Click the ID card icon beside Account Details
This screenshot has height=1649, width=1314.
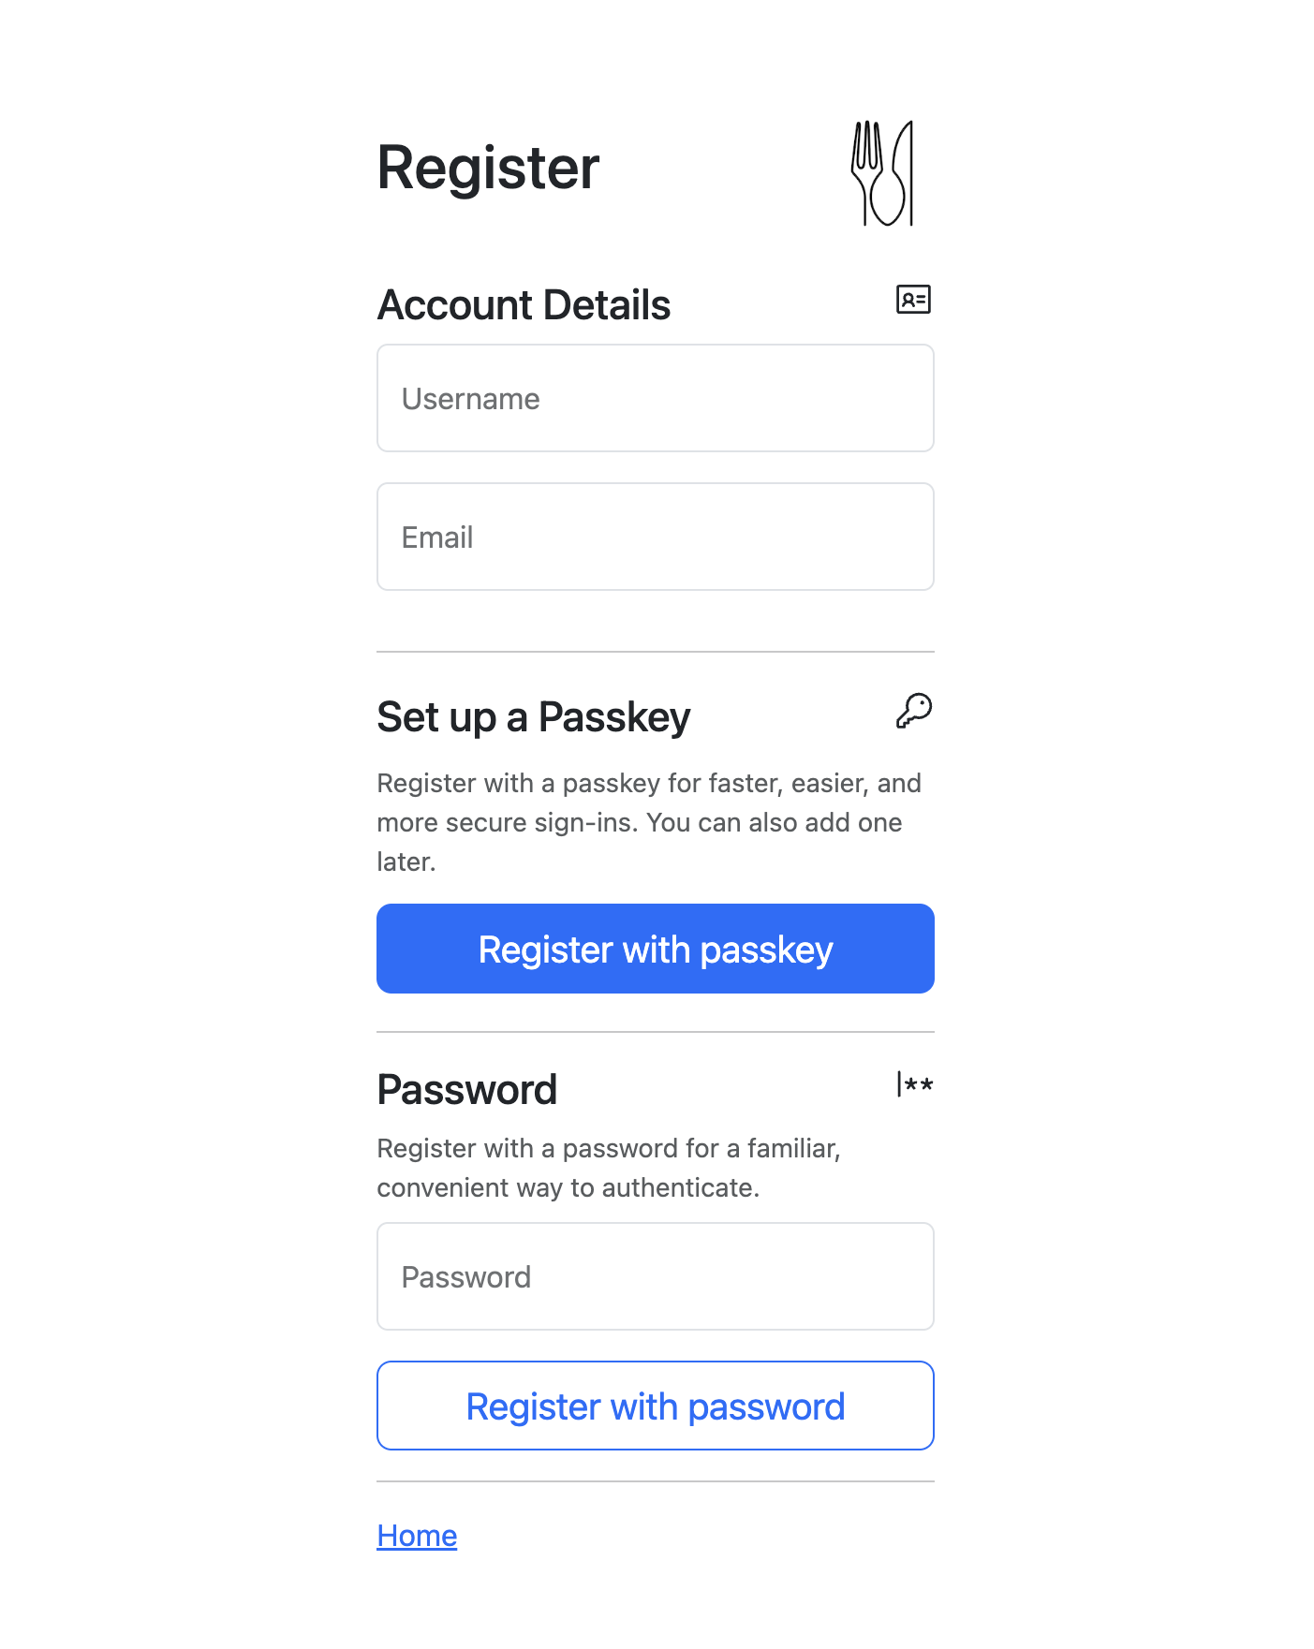(x=913, y=300)
